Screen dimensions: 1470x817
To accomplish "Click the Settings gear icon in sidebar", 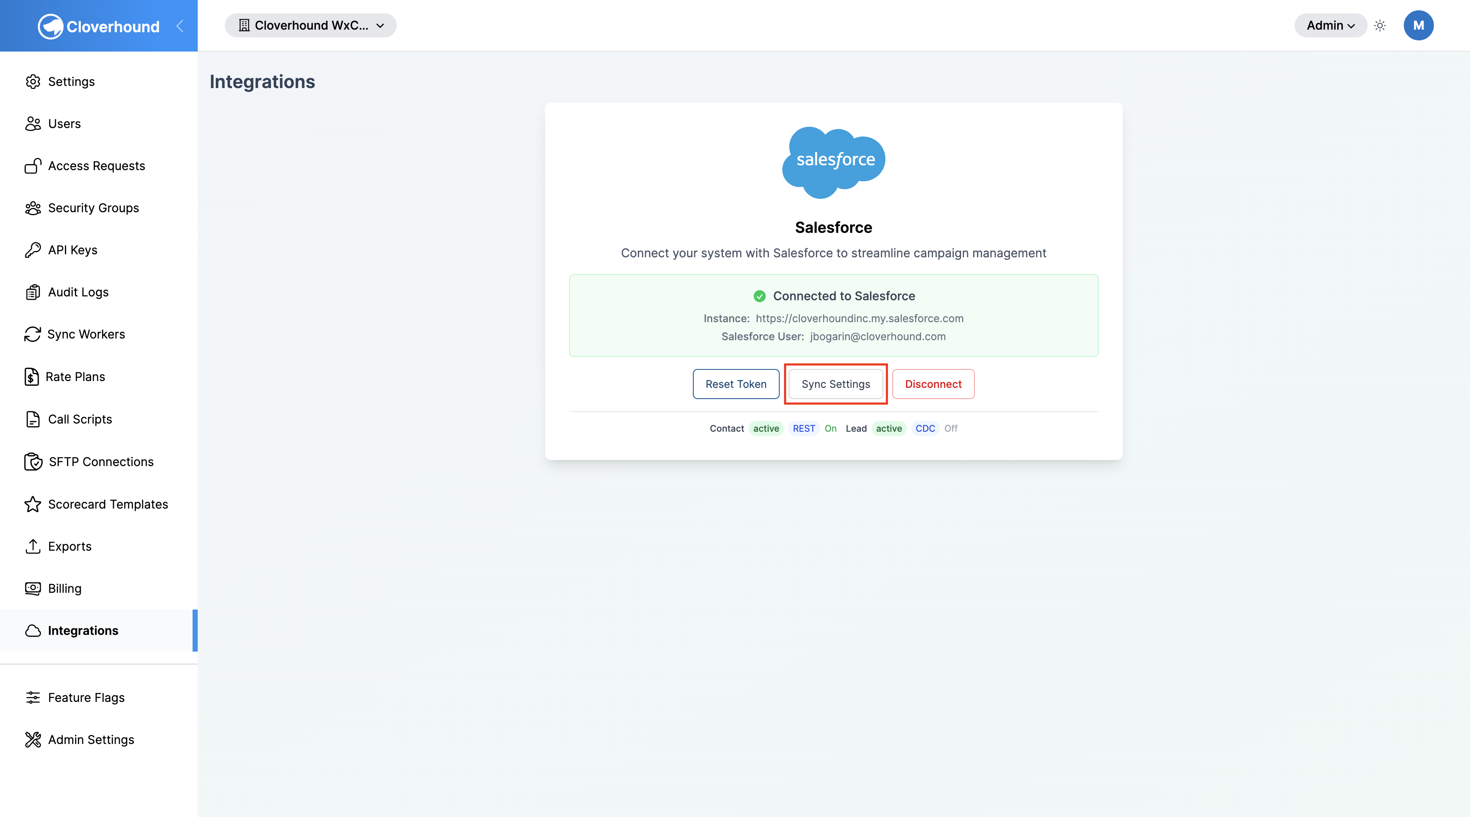I will click(33, 82).
